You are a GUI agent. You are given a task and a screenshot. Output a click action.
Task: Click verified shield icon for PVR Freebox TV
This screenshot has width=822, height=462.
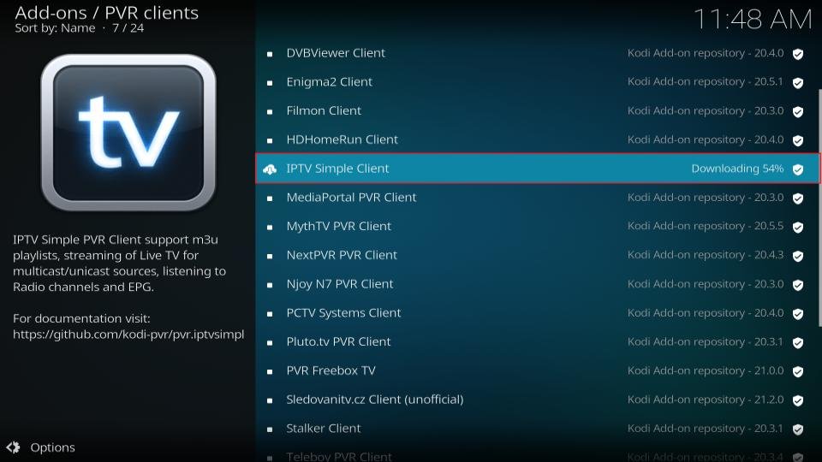pyautogui.click(x=798, y=371)
